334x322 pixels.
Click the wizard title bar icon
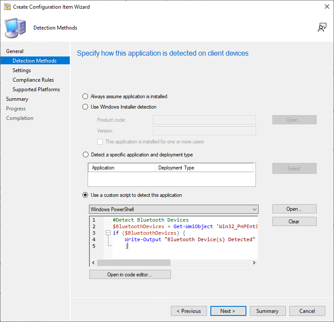[x=7, y=7]
